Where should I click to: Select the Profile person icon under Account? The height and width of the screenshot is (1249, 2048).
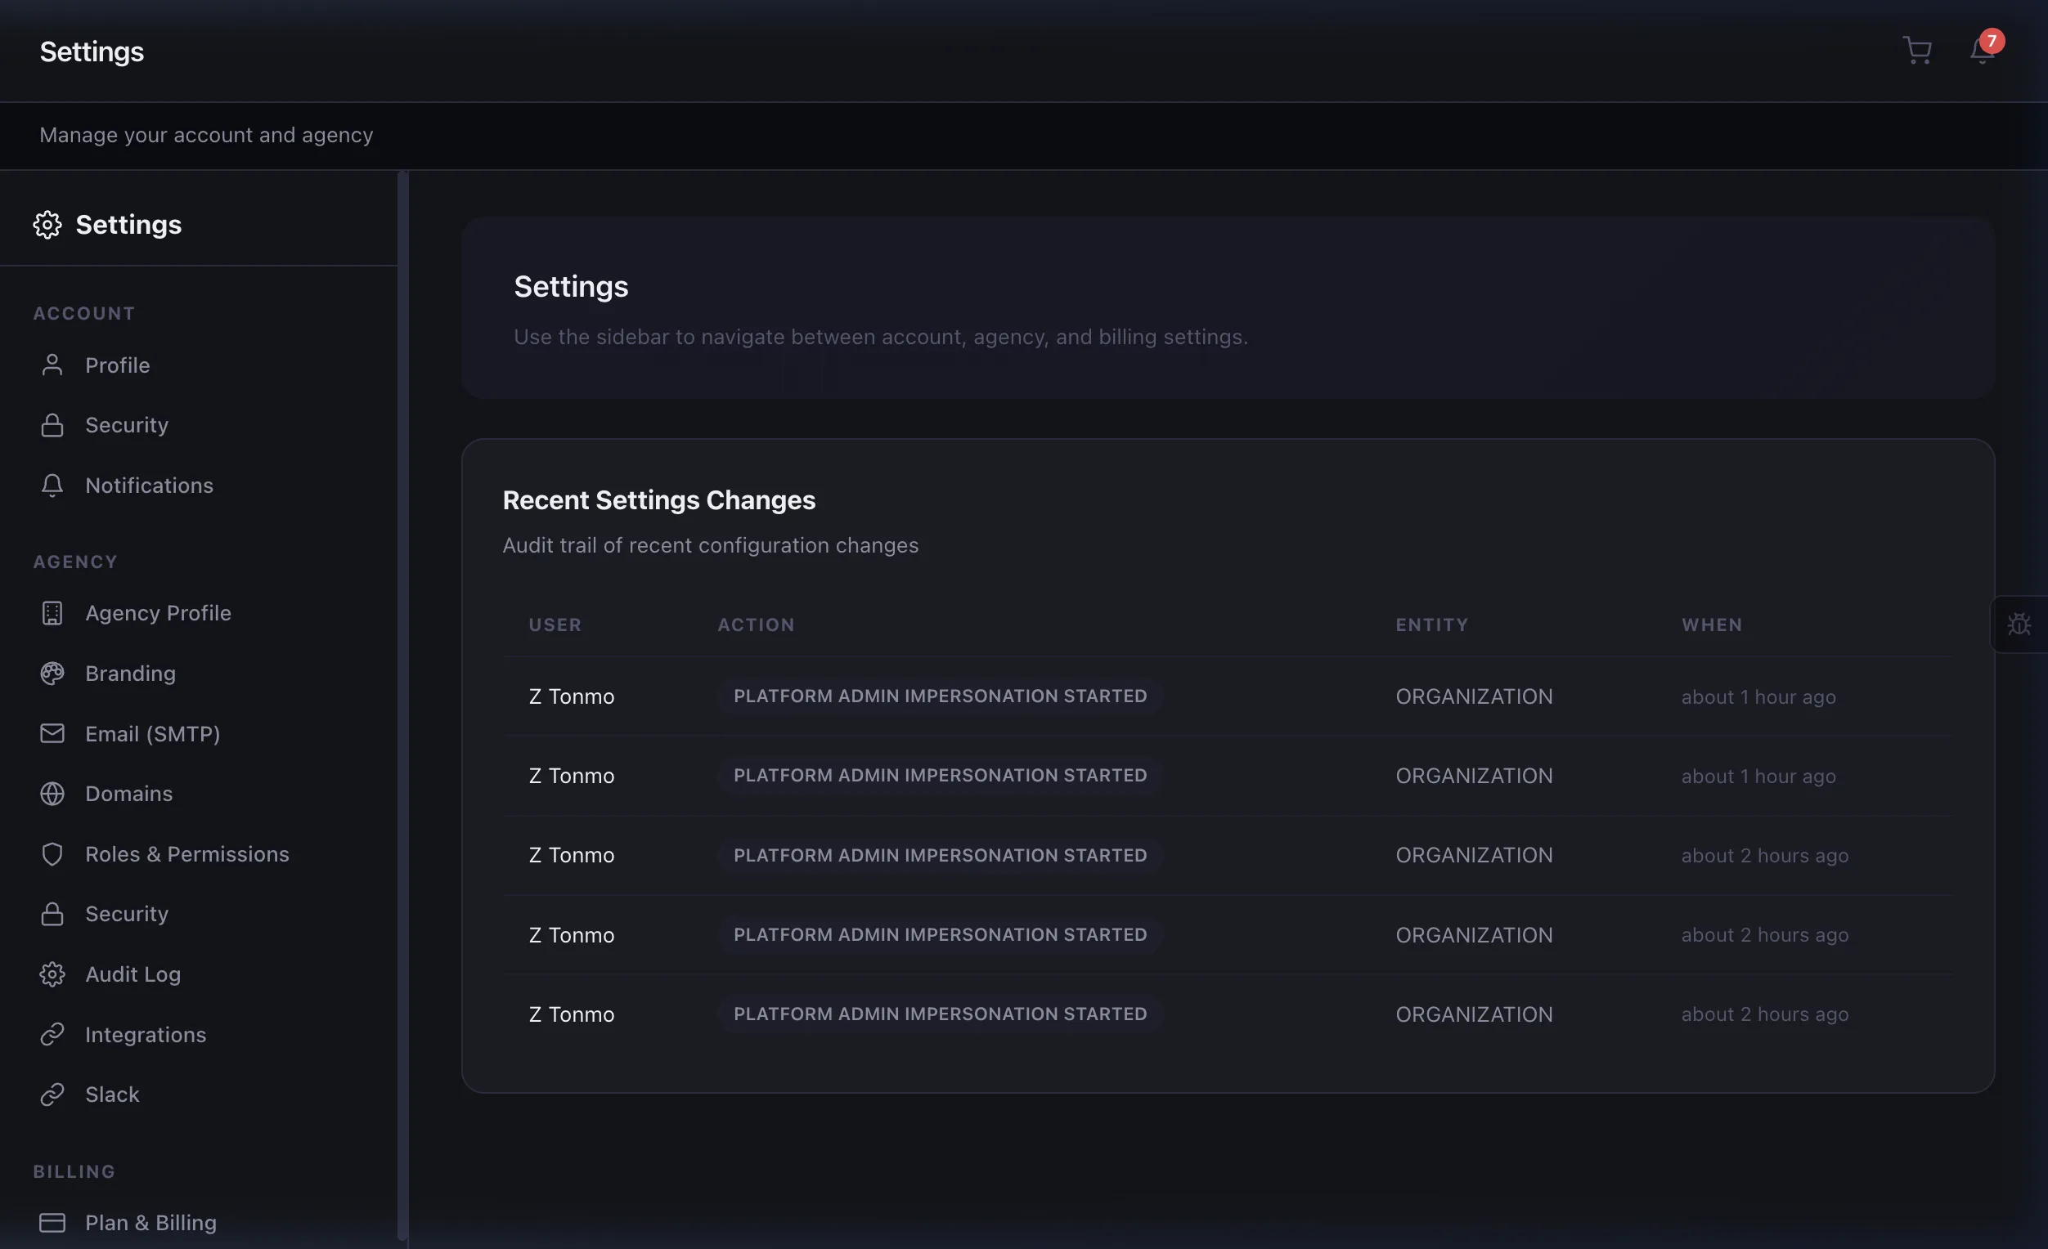52,365
